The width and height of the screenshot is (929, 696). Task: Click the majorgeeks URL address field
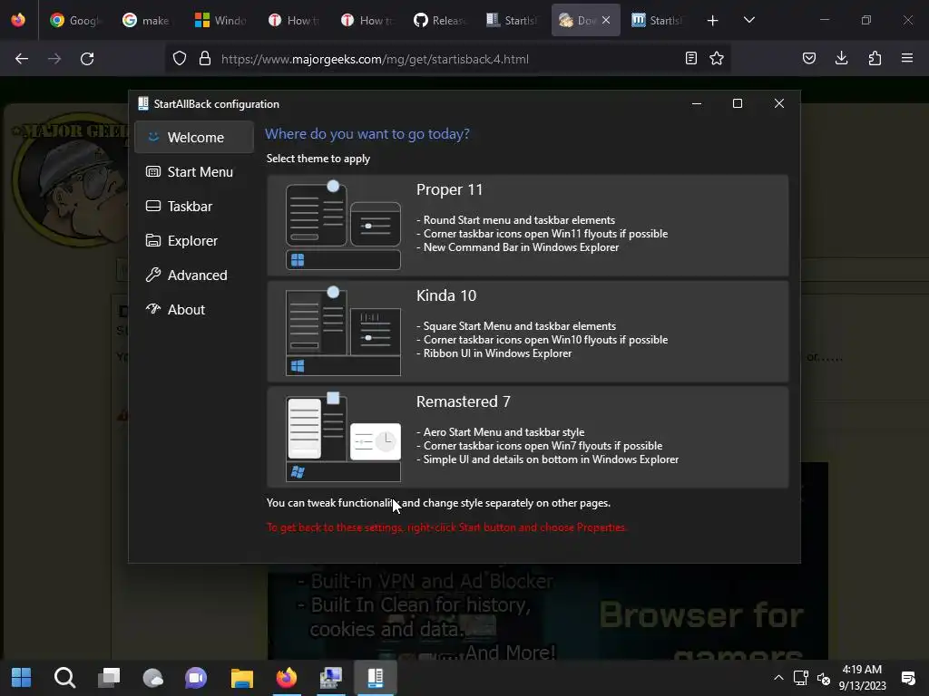point(375,59)
